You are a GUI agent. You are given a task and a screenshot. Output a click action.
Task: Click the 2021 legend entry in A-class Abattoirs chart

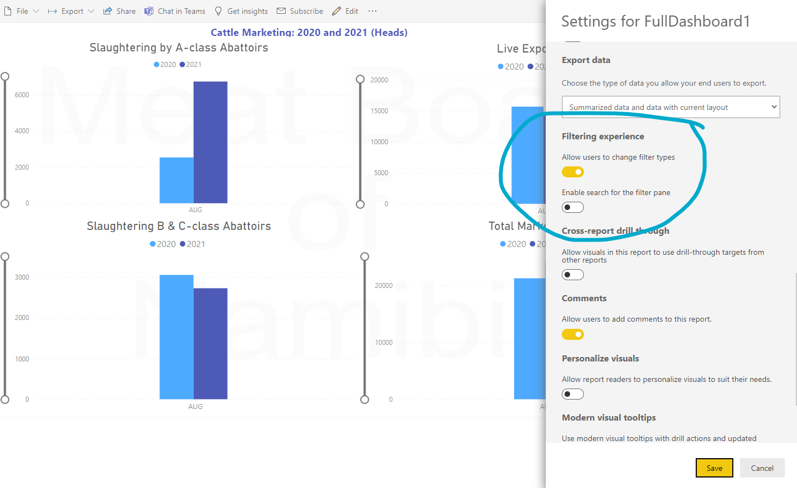[x=190, y=65]
